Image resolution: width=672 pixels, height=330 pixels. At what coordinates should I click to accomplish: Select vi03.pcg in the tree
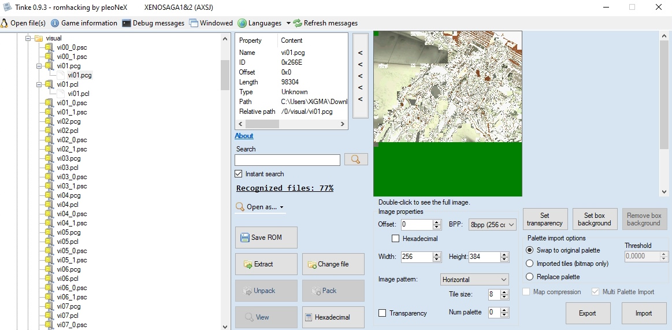tap(69, 158)
